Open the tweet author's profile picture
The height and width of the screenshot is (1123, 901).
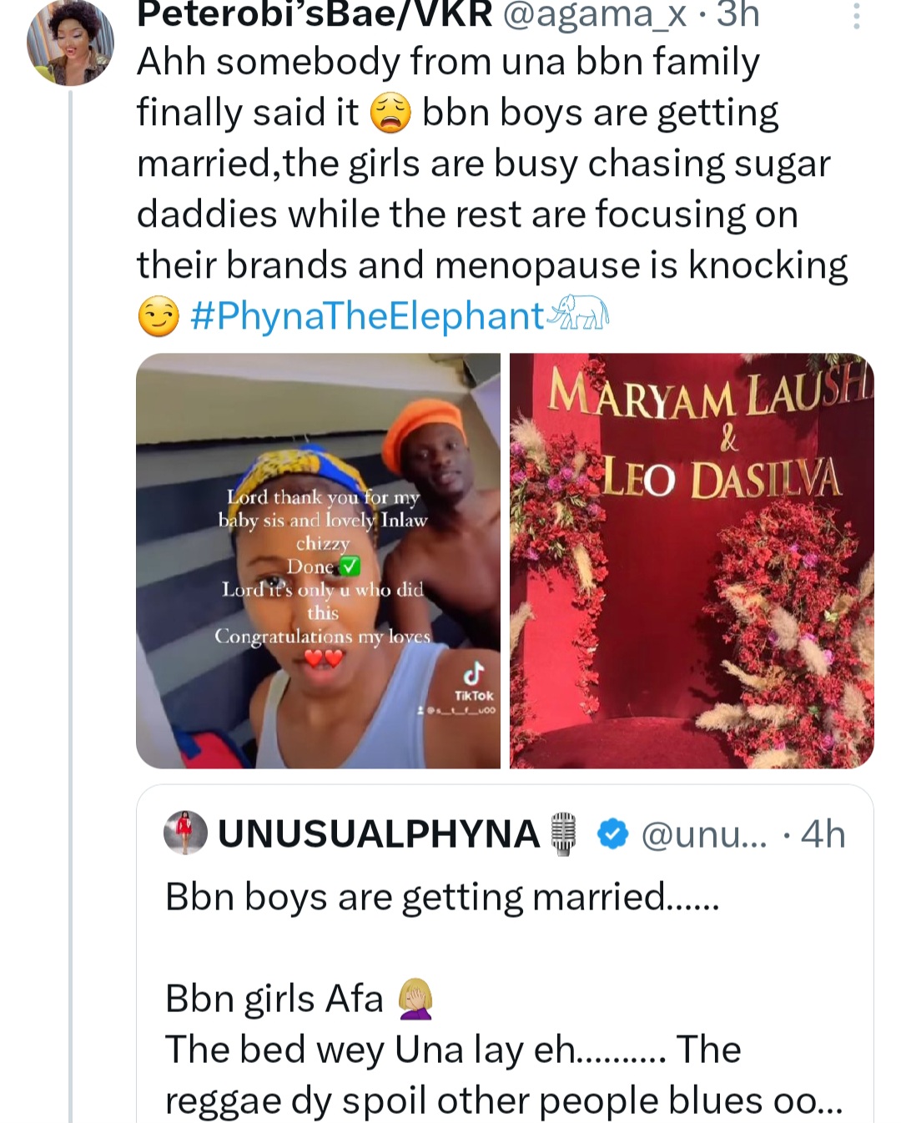pyautogui.click(x=69, y=43)
